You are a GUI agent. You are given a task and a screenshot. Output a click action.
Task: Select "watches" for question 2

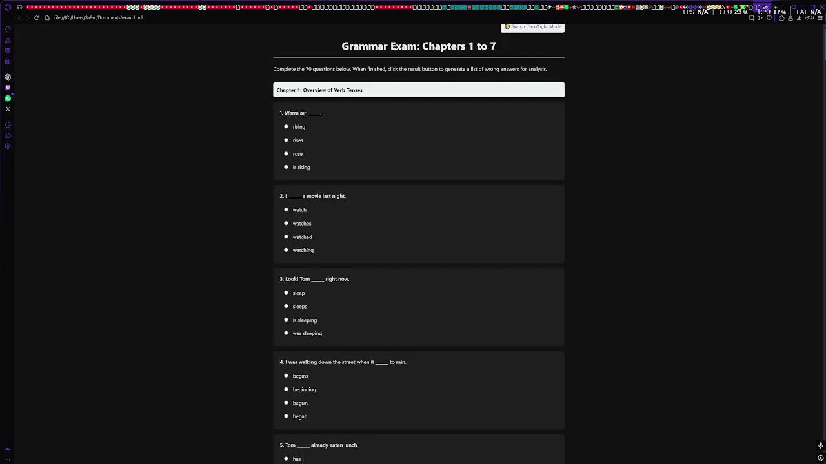286,224
